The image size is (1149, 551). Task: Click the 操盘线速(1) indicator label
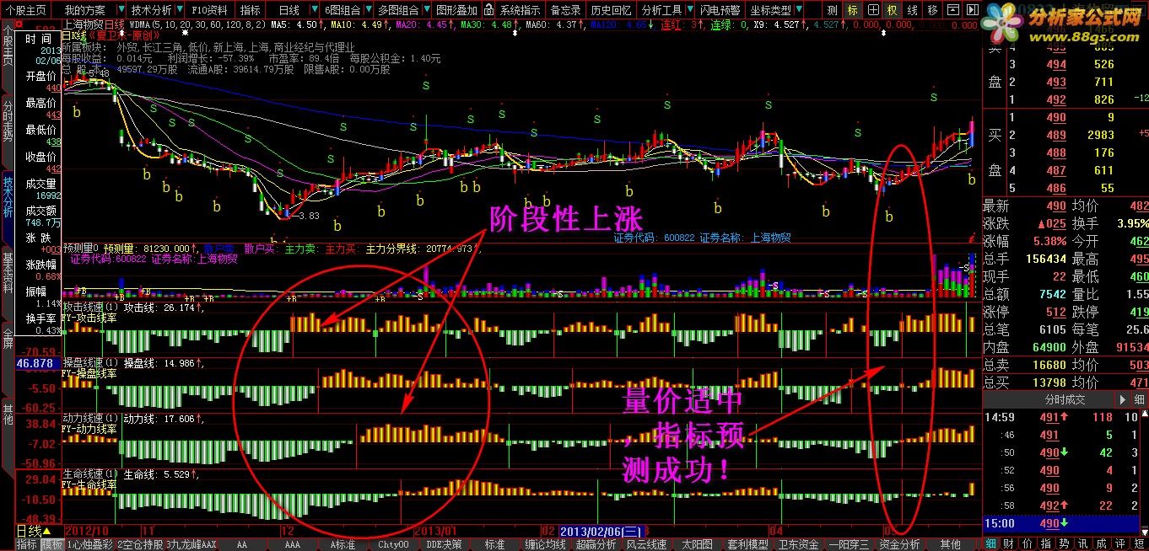point(90,363)
